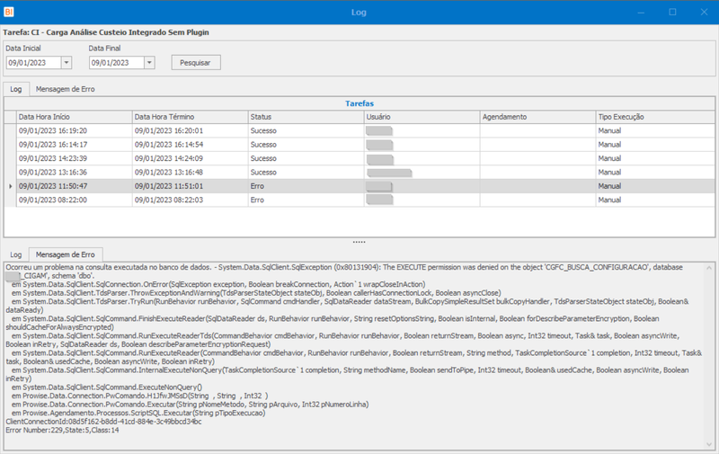This screenshot has width=719, height=454.
Task: Click the Pesquisar button
Action: coord(196,63)
